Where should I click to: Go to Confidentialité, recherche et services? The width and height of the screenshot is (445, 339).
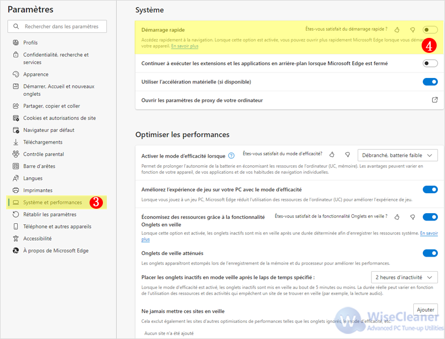coord(57,58)
